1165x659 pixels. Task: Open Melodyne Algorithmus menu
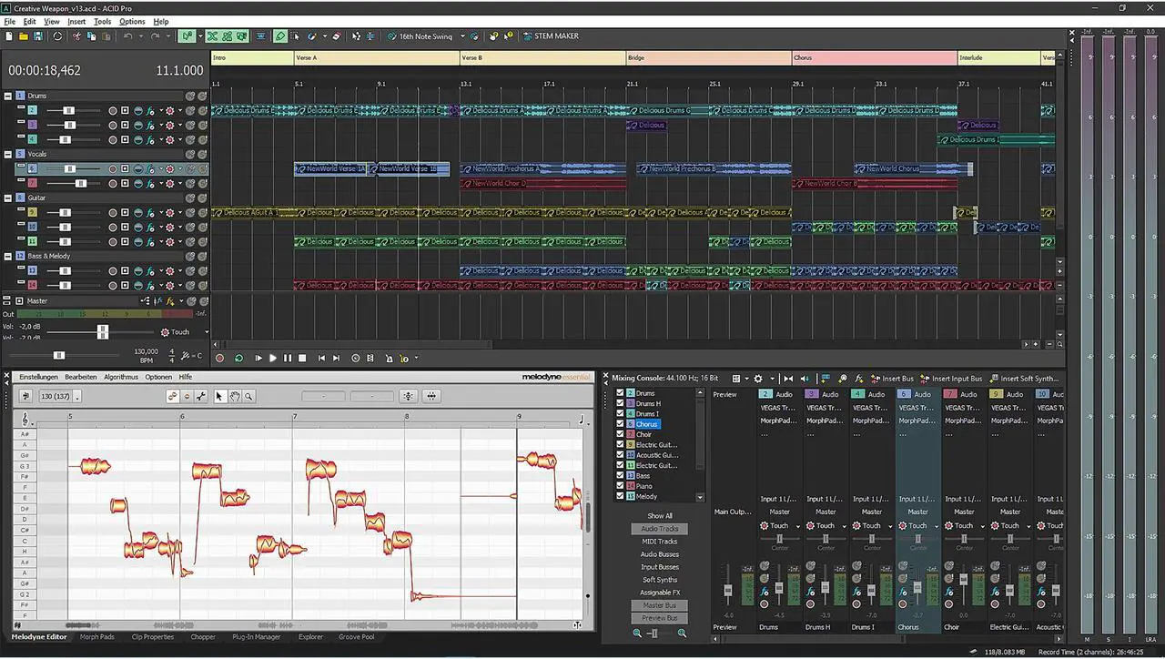pyautogui.click(x=121, y=377)
